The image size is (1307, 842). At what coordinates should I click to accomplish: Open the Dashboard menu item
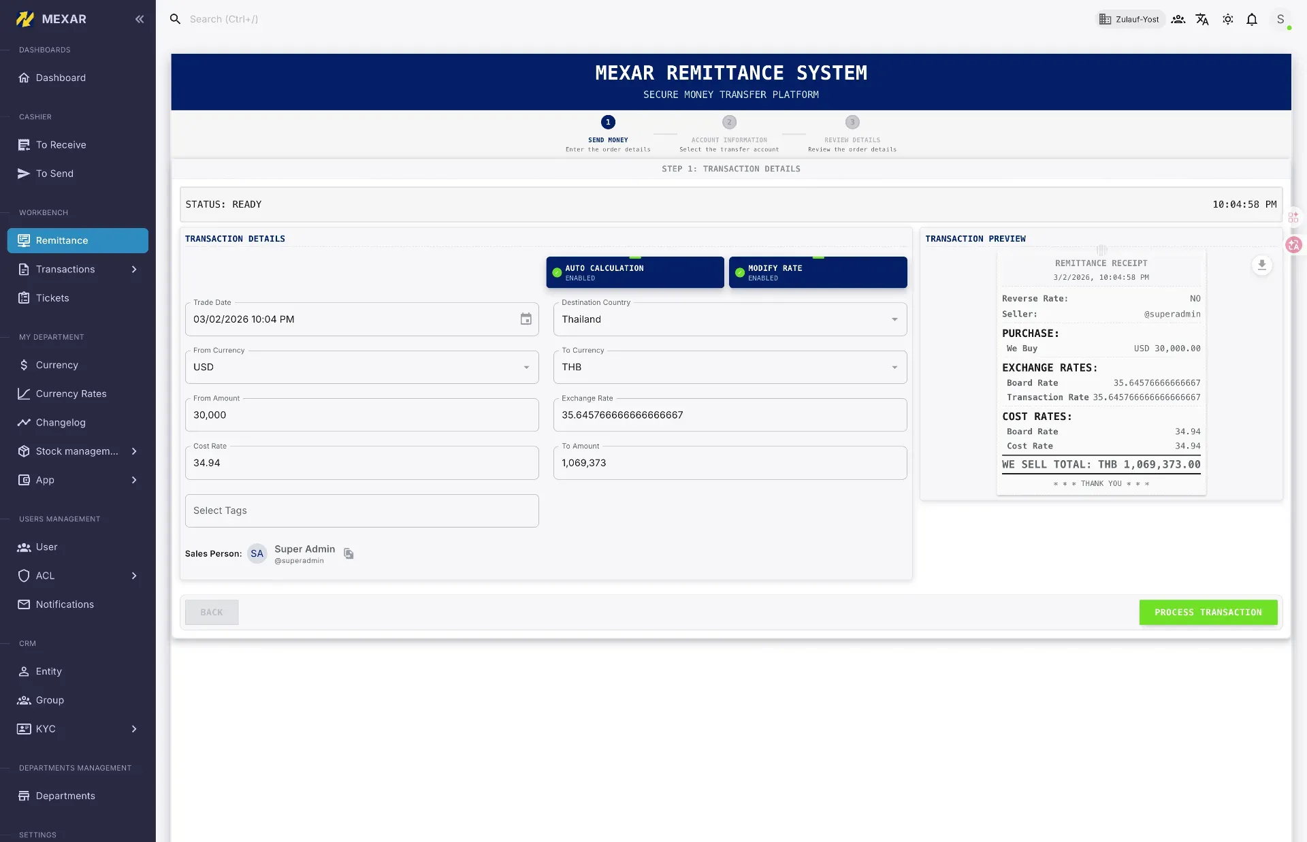60,78
